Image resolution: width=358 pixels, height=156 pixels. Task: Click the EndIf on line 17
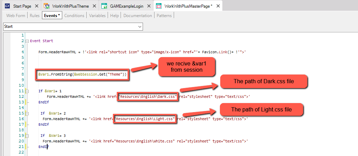click(x=44, y=124)
